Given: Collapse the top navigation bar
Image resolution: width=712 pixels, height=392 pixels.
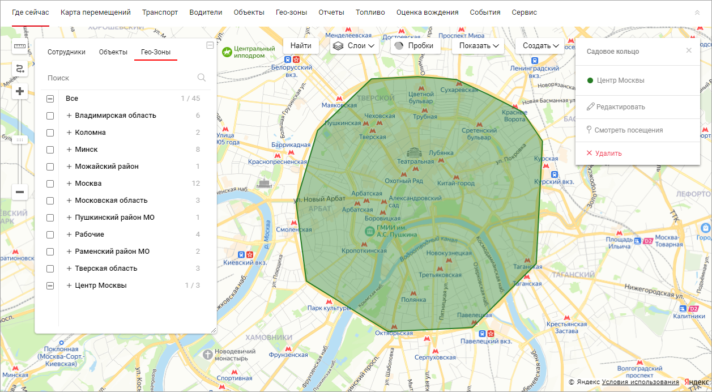Looking at the screenshot, I should [x=697, y=12].
